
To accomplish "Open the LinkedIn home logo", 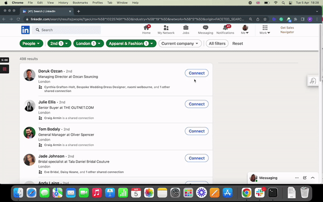I will point(25,30).
